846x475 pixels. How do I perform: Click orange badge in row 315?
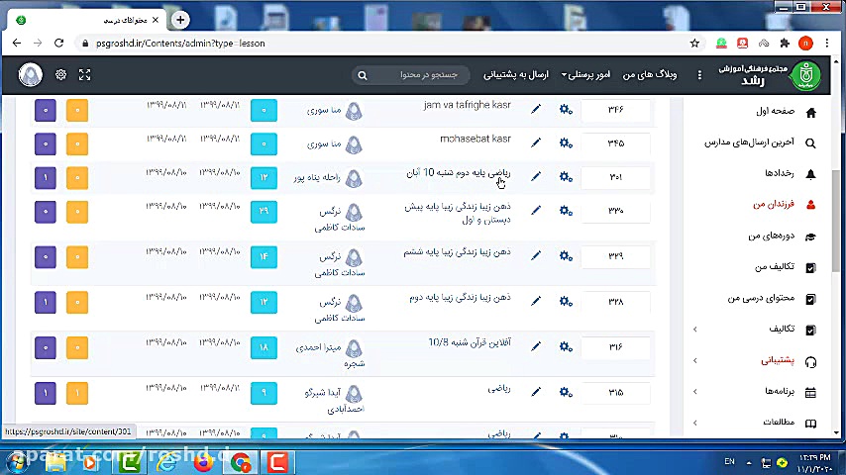(77, 393)
